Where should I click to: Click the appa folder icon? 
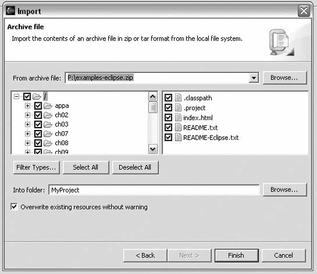[48, 105]
